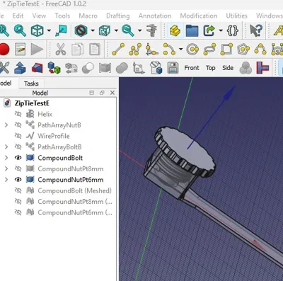Click the yellow Part block icon
Image resolution: width=283 pixels, height=281 pixels.
[175, 30]
